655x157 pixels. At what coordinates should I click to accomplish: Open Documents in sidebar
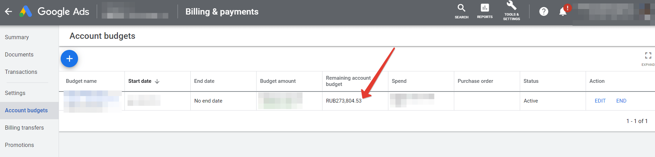pos(19,54)
